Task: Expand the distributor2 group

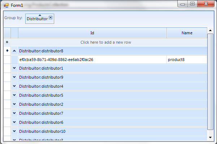Action: coord(14,104)
